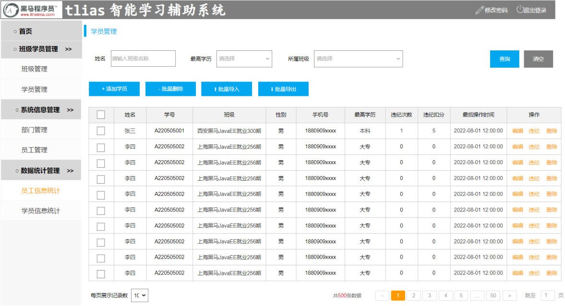Image resolution: width=565 pixels, height=306 pixels.
Task: Click 本科 education cell
Action: [x=365, y=131]
